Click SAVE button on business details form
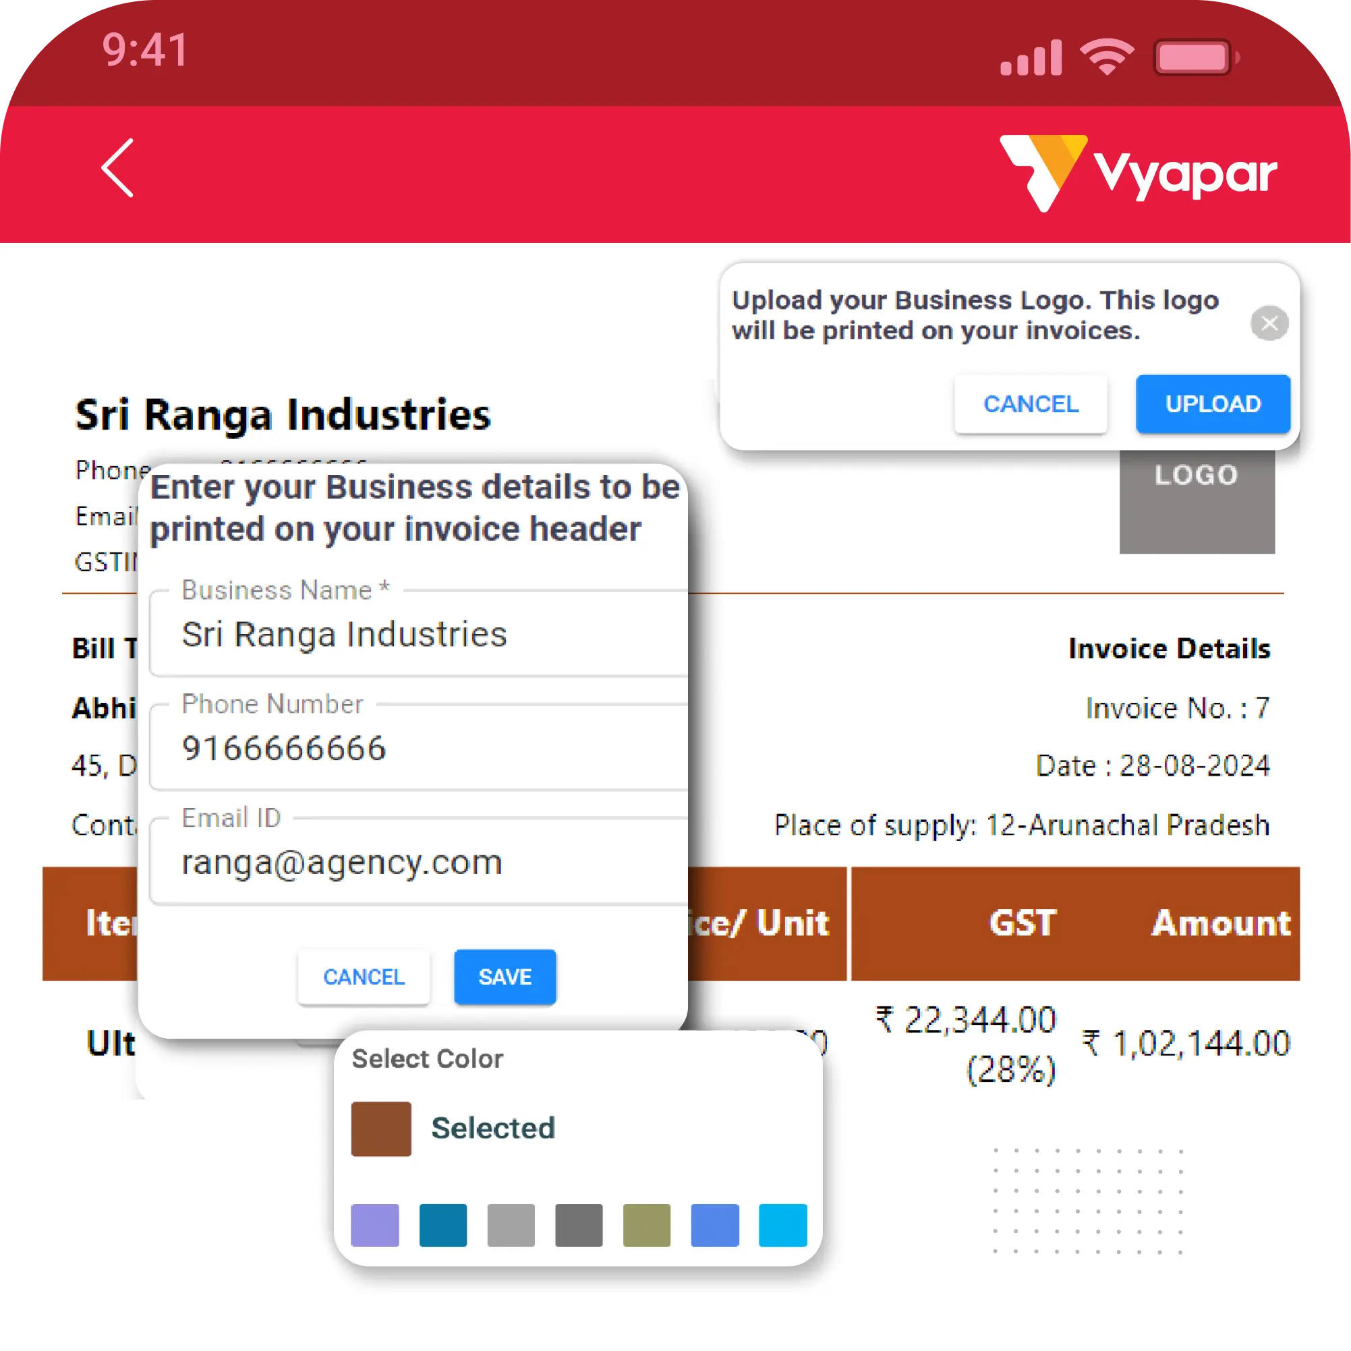 coord(506,976)
